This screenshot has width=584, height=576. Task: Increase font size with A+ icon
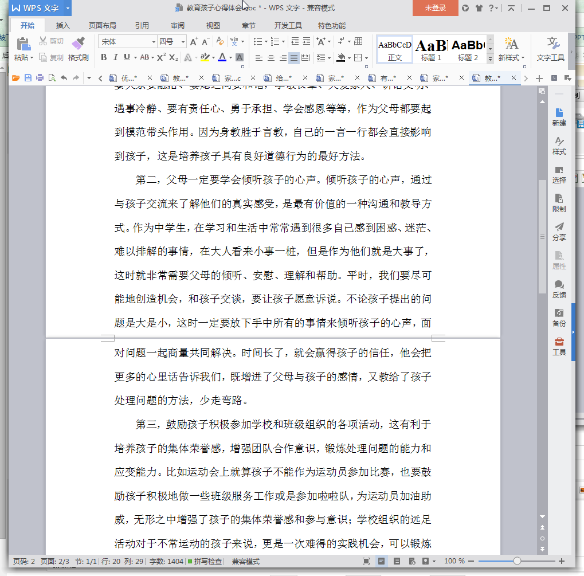pyautogui.click(x=194, y=41)
